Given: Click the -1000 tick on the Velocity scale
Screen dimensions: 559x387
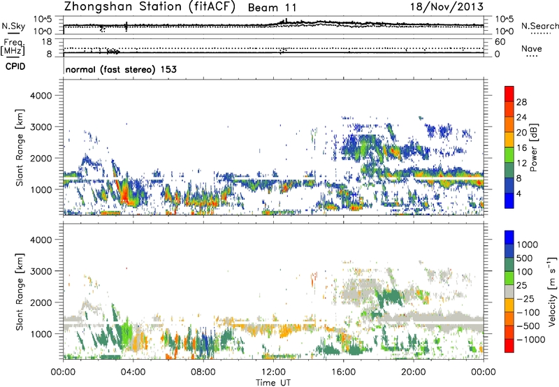Looking at the screenshot, I should (530, 339).
